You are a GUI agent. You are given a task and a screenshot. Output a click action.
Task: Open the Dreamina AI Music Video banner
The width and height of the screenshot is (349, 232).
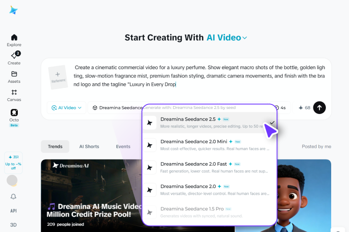tap(91, 196)
